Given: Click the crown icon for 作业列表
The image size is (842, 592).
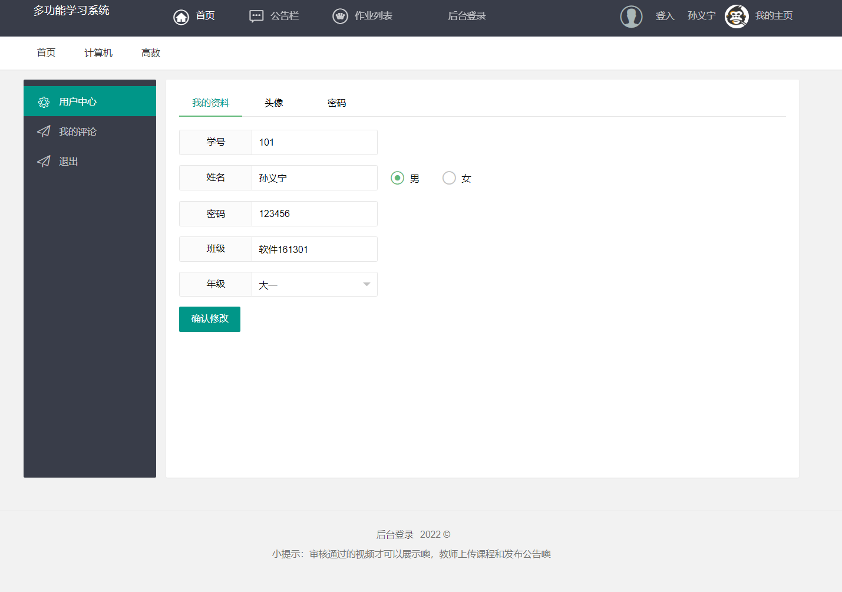Looking at the screenshot, I should [341, 16].
